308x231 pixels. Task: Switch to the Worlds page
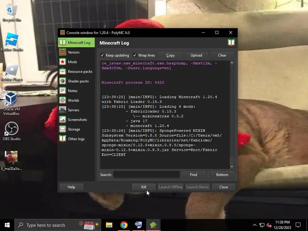[76, 100]
